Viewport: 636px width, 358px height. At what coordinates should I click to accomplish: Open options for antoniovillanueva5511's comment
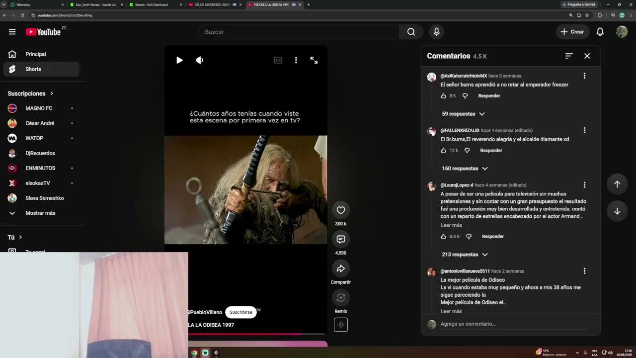584,271
